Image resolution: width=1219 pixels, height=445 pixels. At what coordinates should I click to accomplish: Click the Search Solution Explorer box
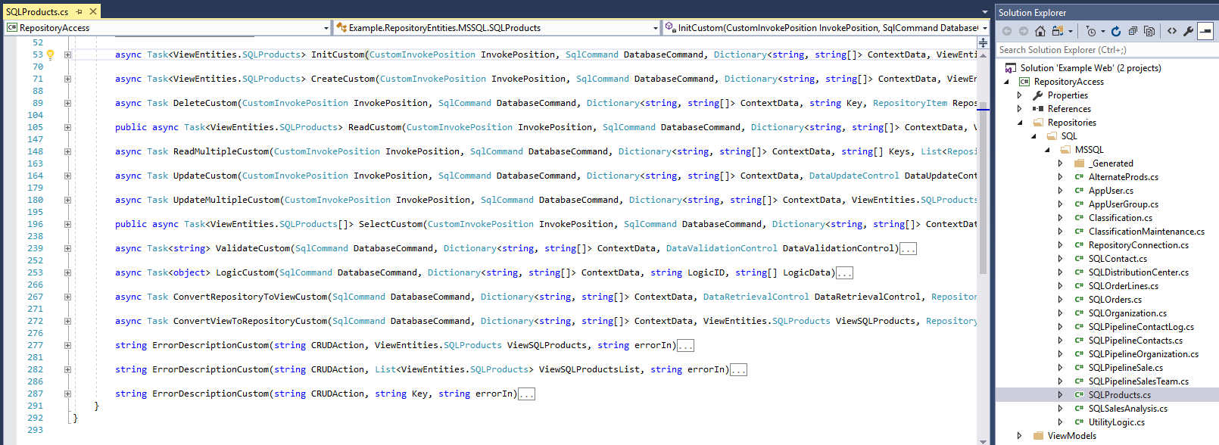pyautogui.click(x=1107, y=50)
